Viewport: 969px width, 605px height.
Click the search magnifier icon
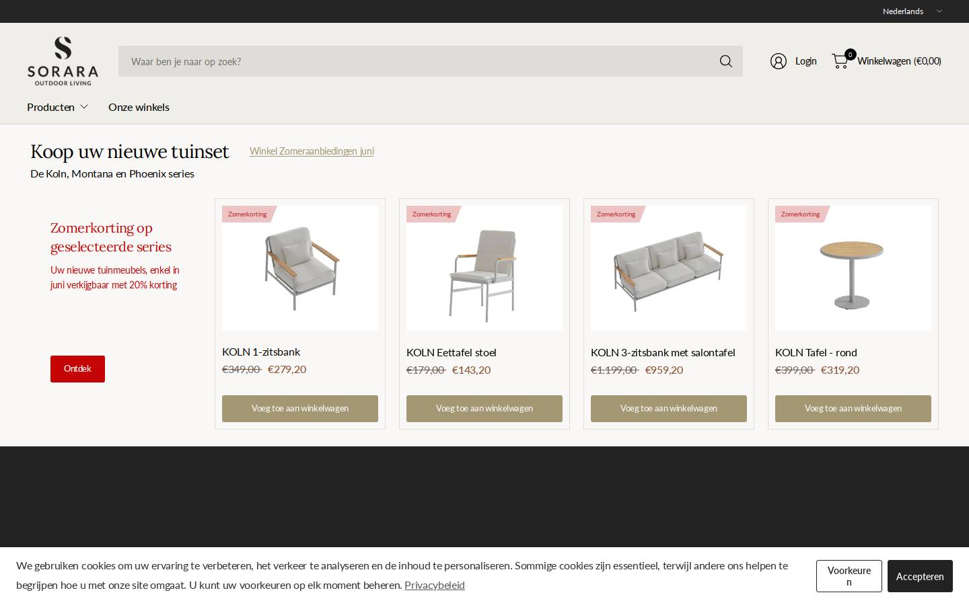(x=725, y=61)
